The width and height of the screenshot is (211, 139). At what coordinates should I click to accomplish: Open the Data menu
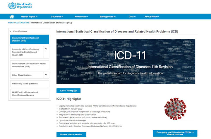(x=132, y=17)
